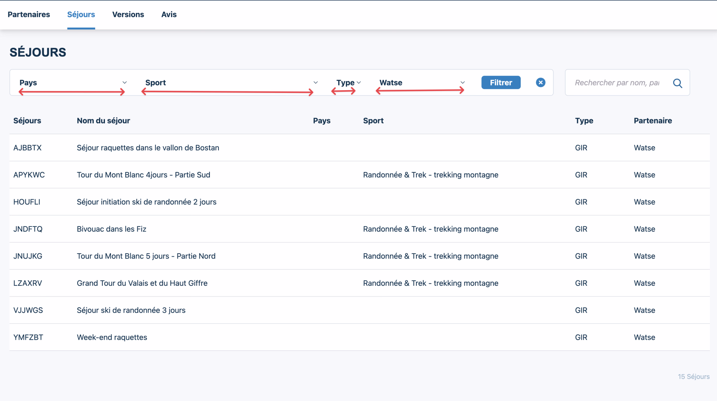Go to the Versions tab
This screenshot has height=401, width=717.
click(128, 15)
